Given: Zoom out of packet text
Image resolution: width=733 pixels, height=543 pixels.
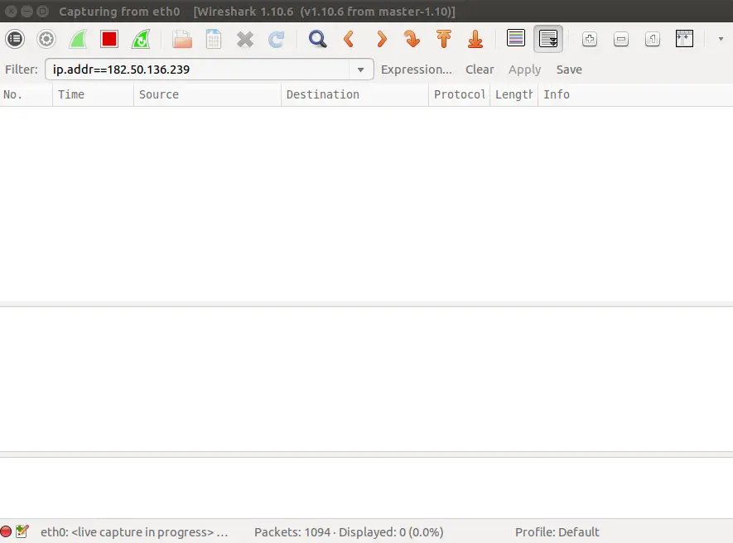Looking at the screenshot, I should click(621, 39).
